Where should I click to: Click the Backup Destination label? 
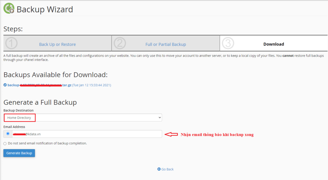(18, 110)
